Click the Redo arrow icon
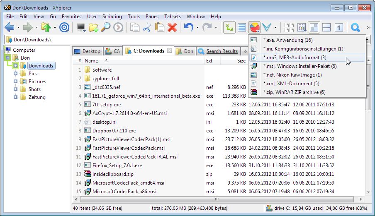 (x=207, y=27)
